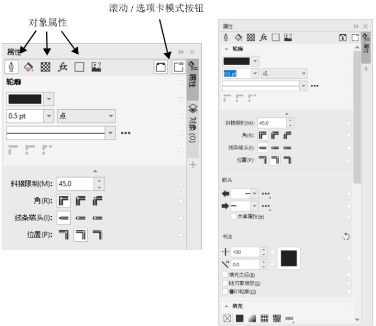The width and height of the screenshot is (376, 326).
Task: Reset the calligraphy settings with the rotate icon
Action: 346,236
